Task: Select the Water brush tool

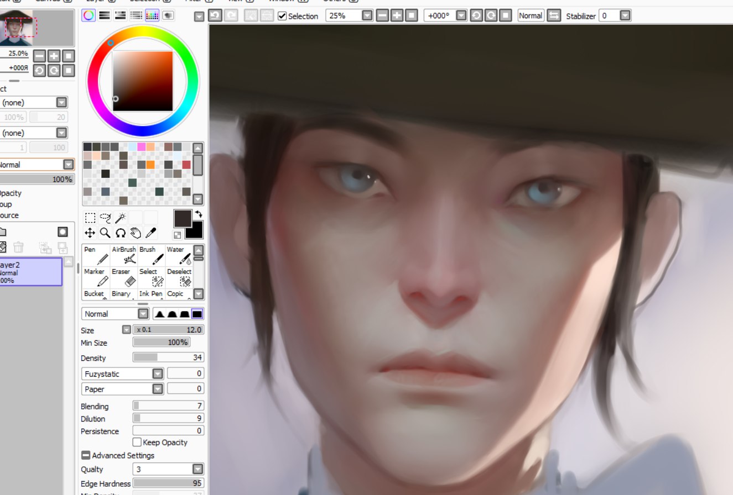Action: (x=179, y=255)
